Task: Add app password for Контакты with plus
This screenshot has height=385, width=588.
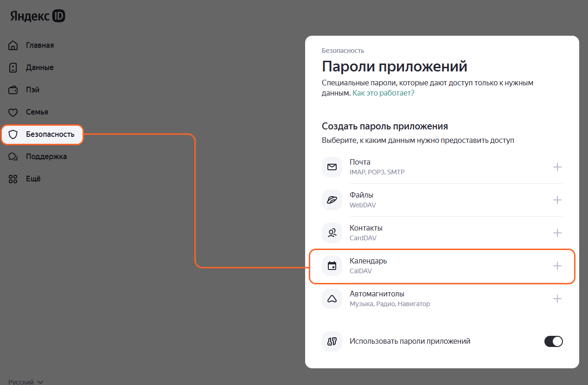Action: [557, 233]
